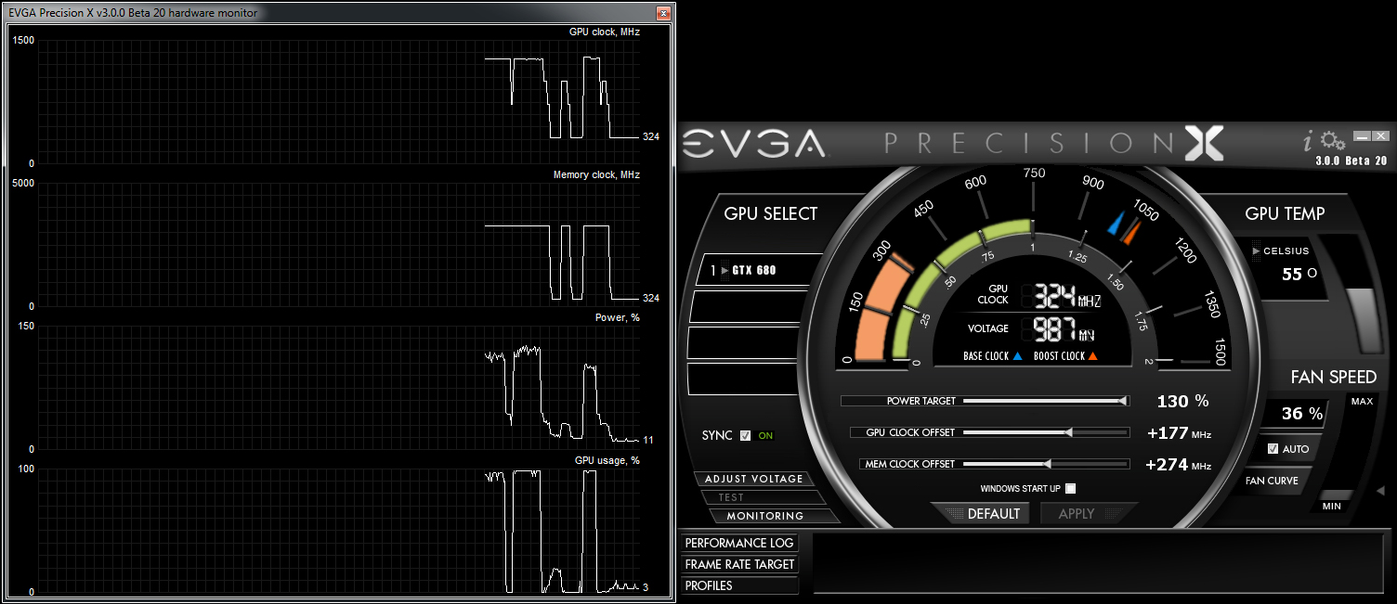1397x604 pixels.
Task: Toggle the Windows Start Up checkbox
Action: tap(1071, 488)
